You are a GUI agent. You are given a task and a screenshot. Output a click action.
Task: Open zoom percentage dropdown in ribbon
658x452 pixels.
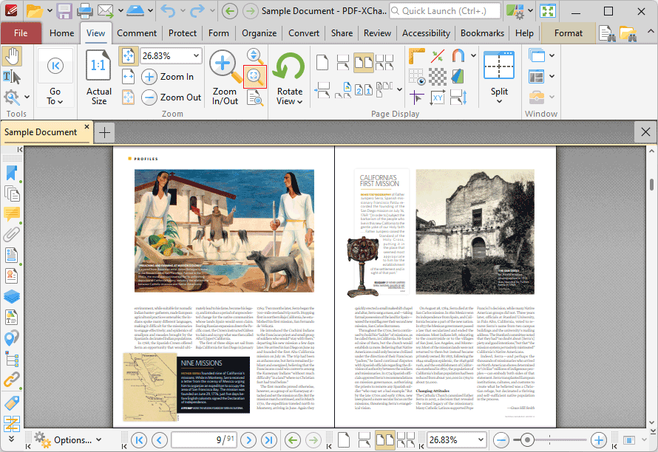pyautogui.click(x=196, y=56)
